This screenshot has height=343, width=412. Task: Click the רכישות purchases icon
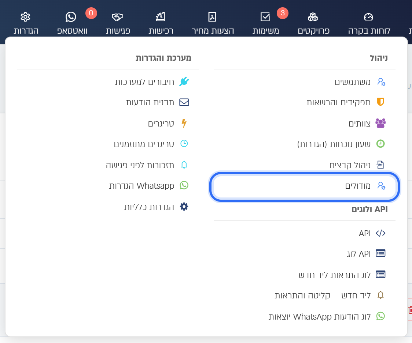(160, 17)
